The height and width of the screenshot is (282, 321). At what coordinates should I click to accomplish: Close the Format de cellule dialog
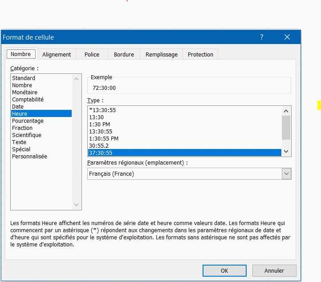pos(287,37)
